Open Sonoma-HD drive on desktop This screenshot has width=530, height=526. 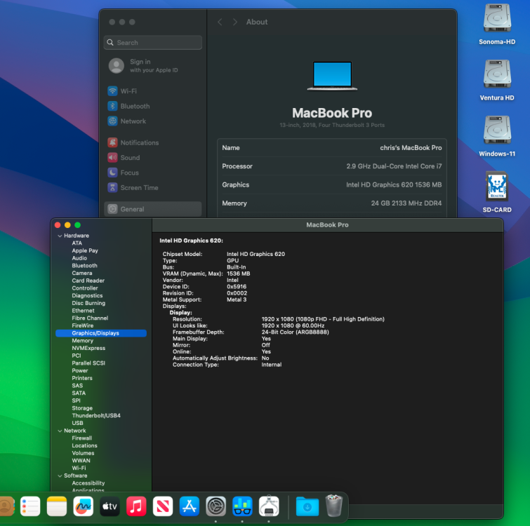point(496,25)
